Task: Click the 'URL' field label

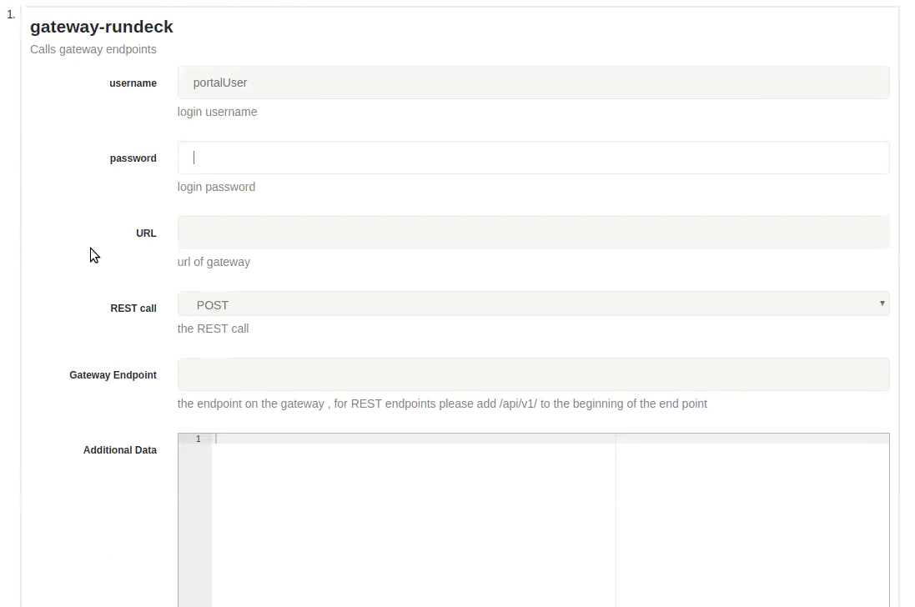Action: [147, 233]
